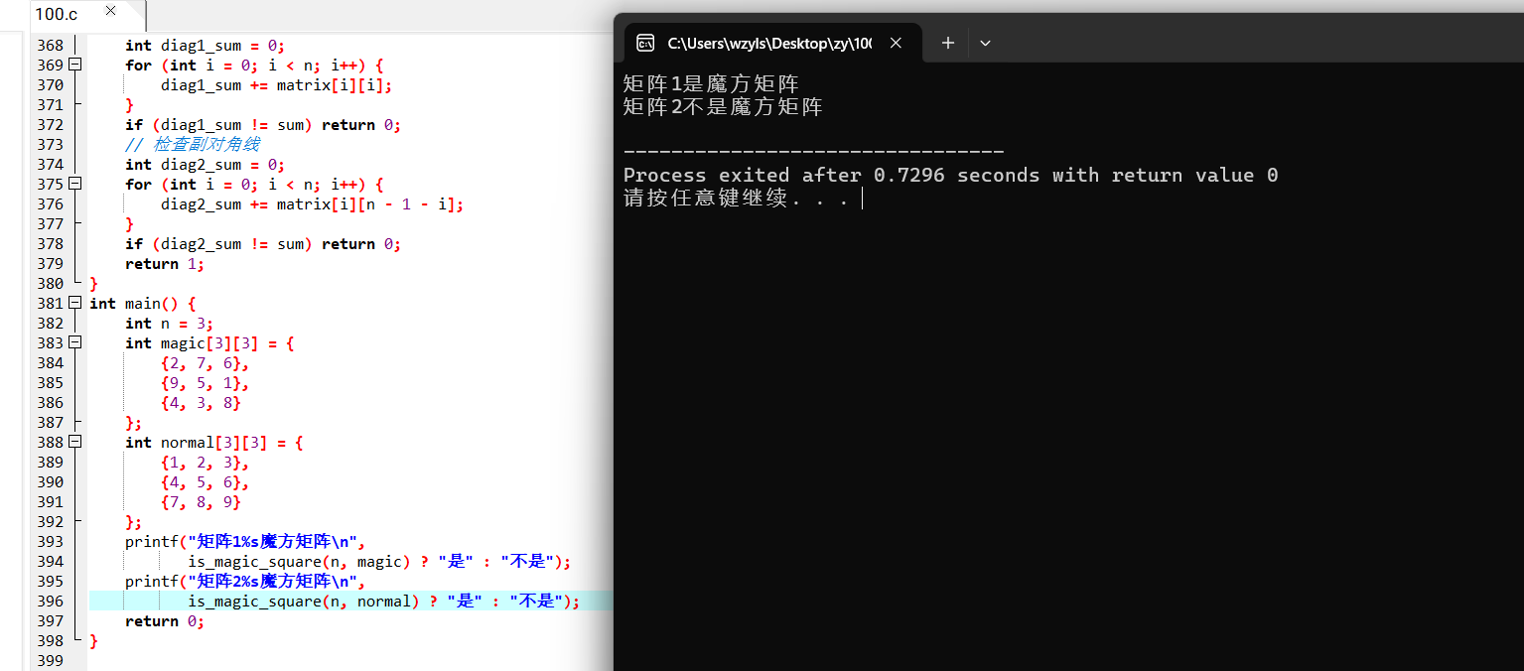Collapse the magic array fold at line 383

click(x=75, y=342)
